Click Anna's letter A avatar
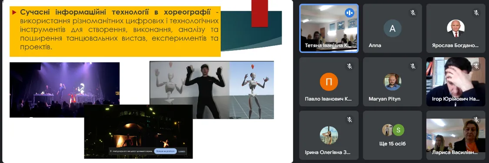Viewport: 489px width, 163px height. coord(393,29)
